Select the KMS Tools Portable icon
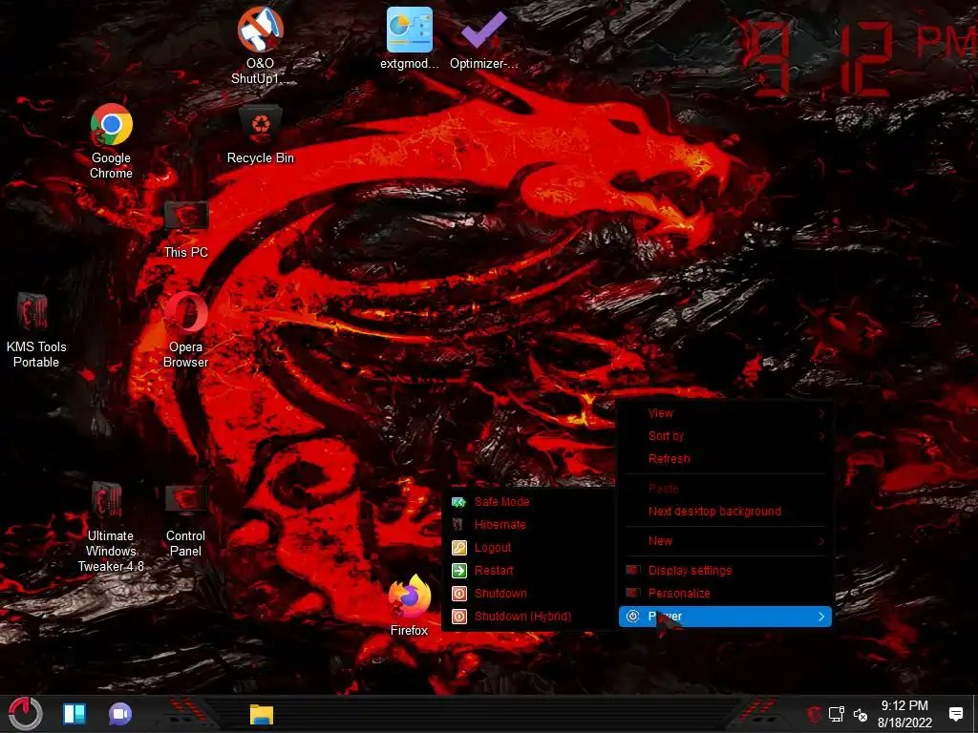 click(36, 330)
